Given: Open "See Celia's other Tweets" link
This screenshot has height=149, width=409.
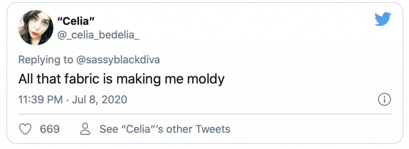Looking at the screenshot, I should coord(165,129).
